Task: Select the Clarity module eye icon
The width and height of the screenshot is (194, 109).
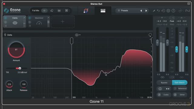Action: [x=15, y=23]
